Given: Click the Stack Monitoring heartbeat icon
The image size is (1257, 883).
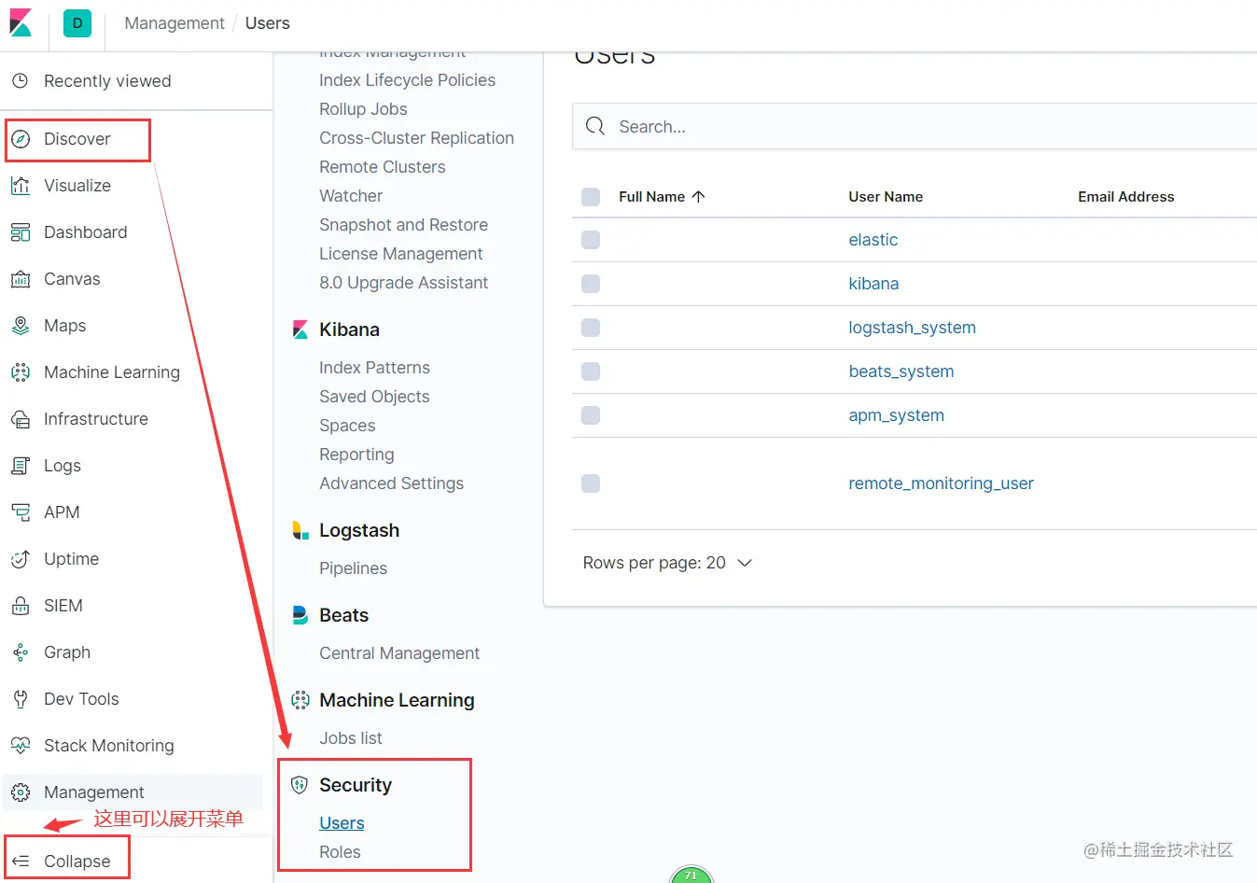Looking at the screenshot, I should [20, 746].
